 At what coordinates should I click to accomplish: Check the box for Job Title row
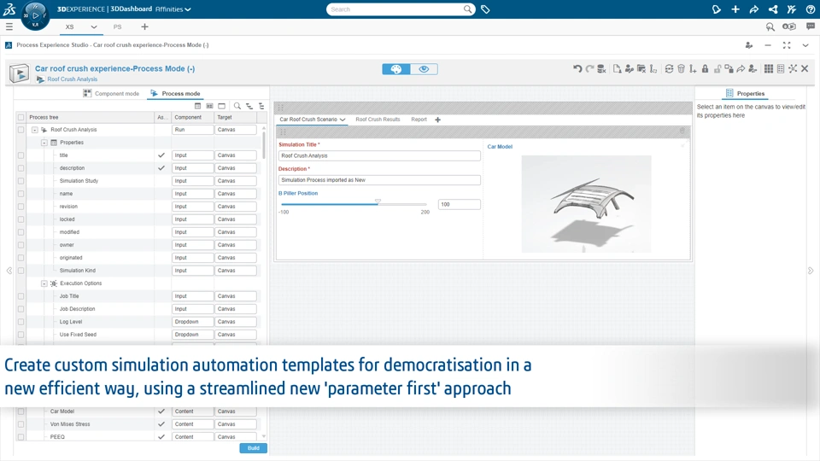tap(20, 296)
